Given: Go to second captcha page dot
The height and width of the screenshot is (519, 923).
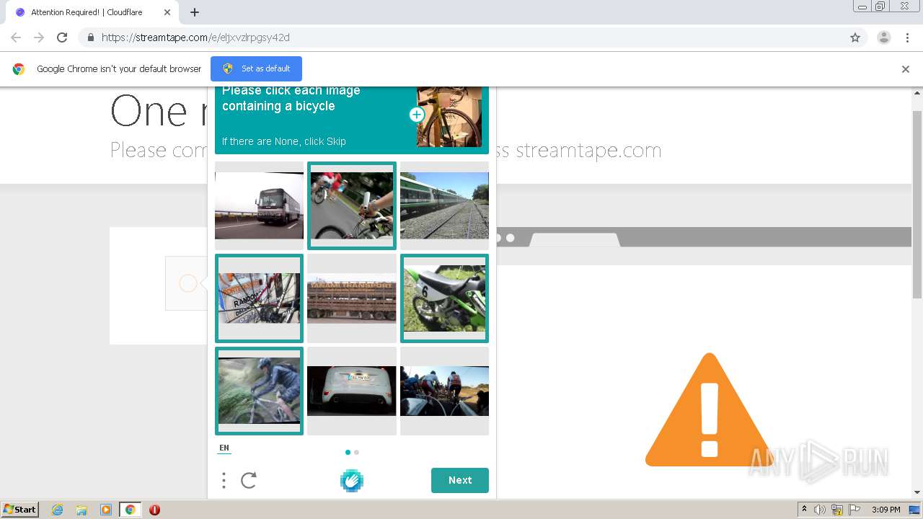Looking at the screenshot, I should (356, 453).
